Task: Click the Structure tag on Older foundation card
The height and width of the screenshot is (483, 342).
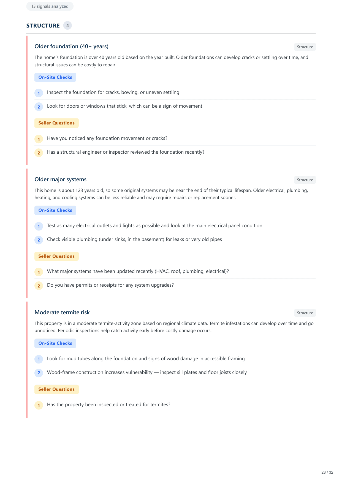Action: coord(305,47)
